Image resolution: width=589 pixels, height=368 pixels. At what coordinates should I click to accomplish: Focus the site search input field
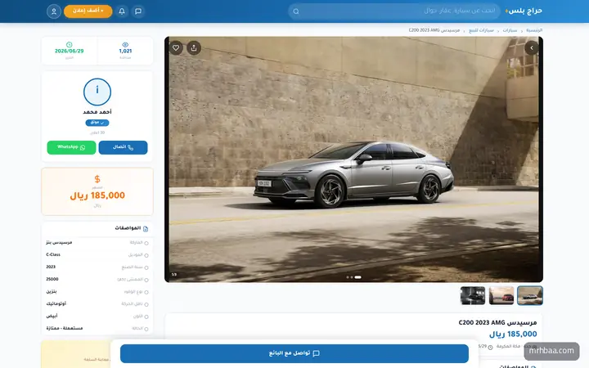point(394,11)
